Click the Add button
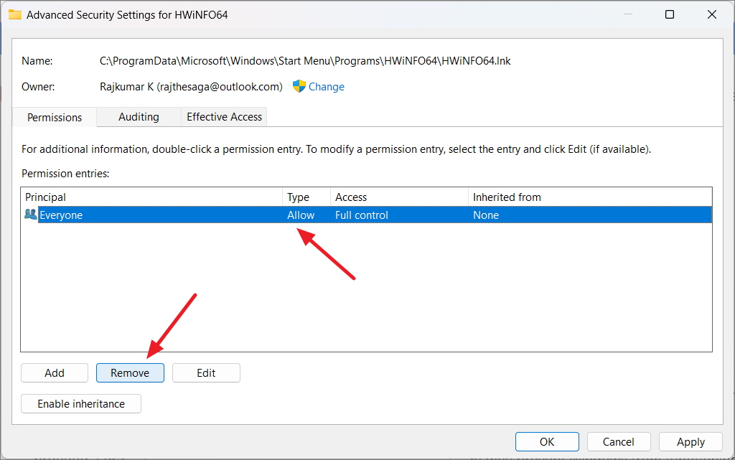 [x=54, y=372]
